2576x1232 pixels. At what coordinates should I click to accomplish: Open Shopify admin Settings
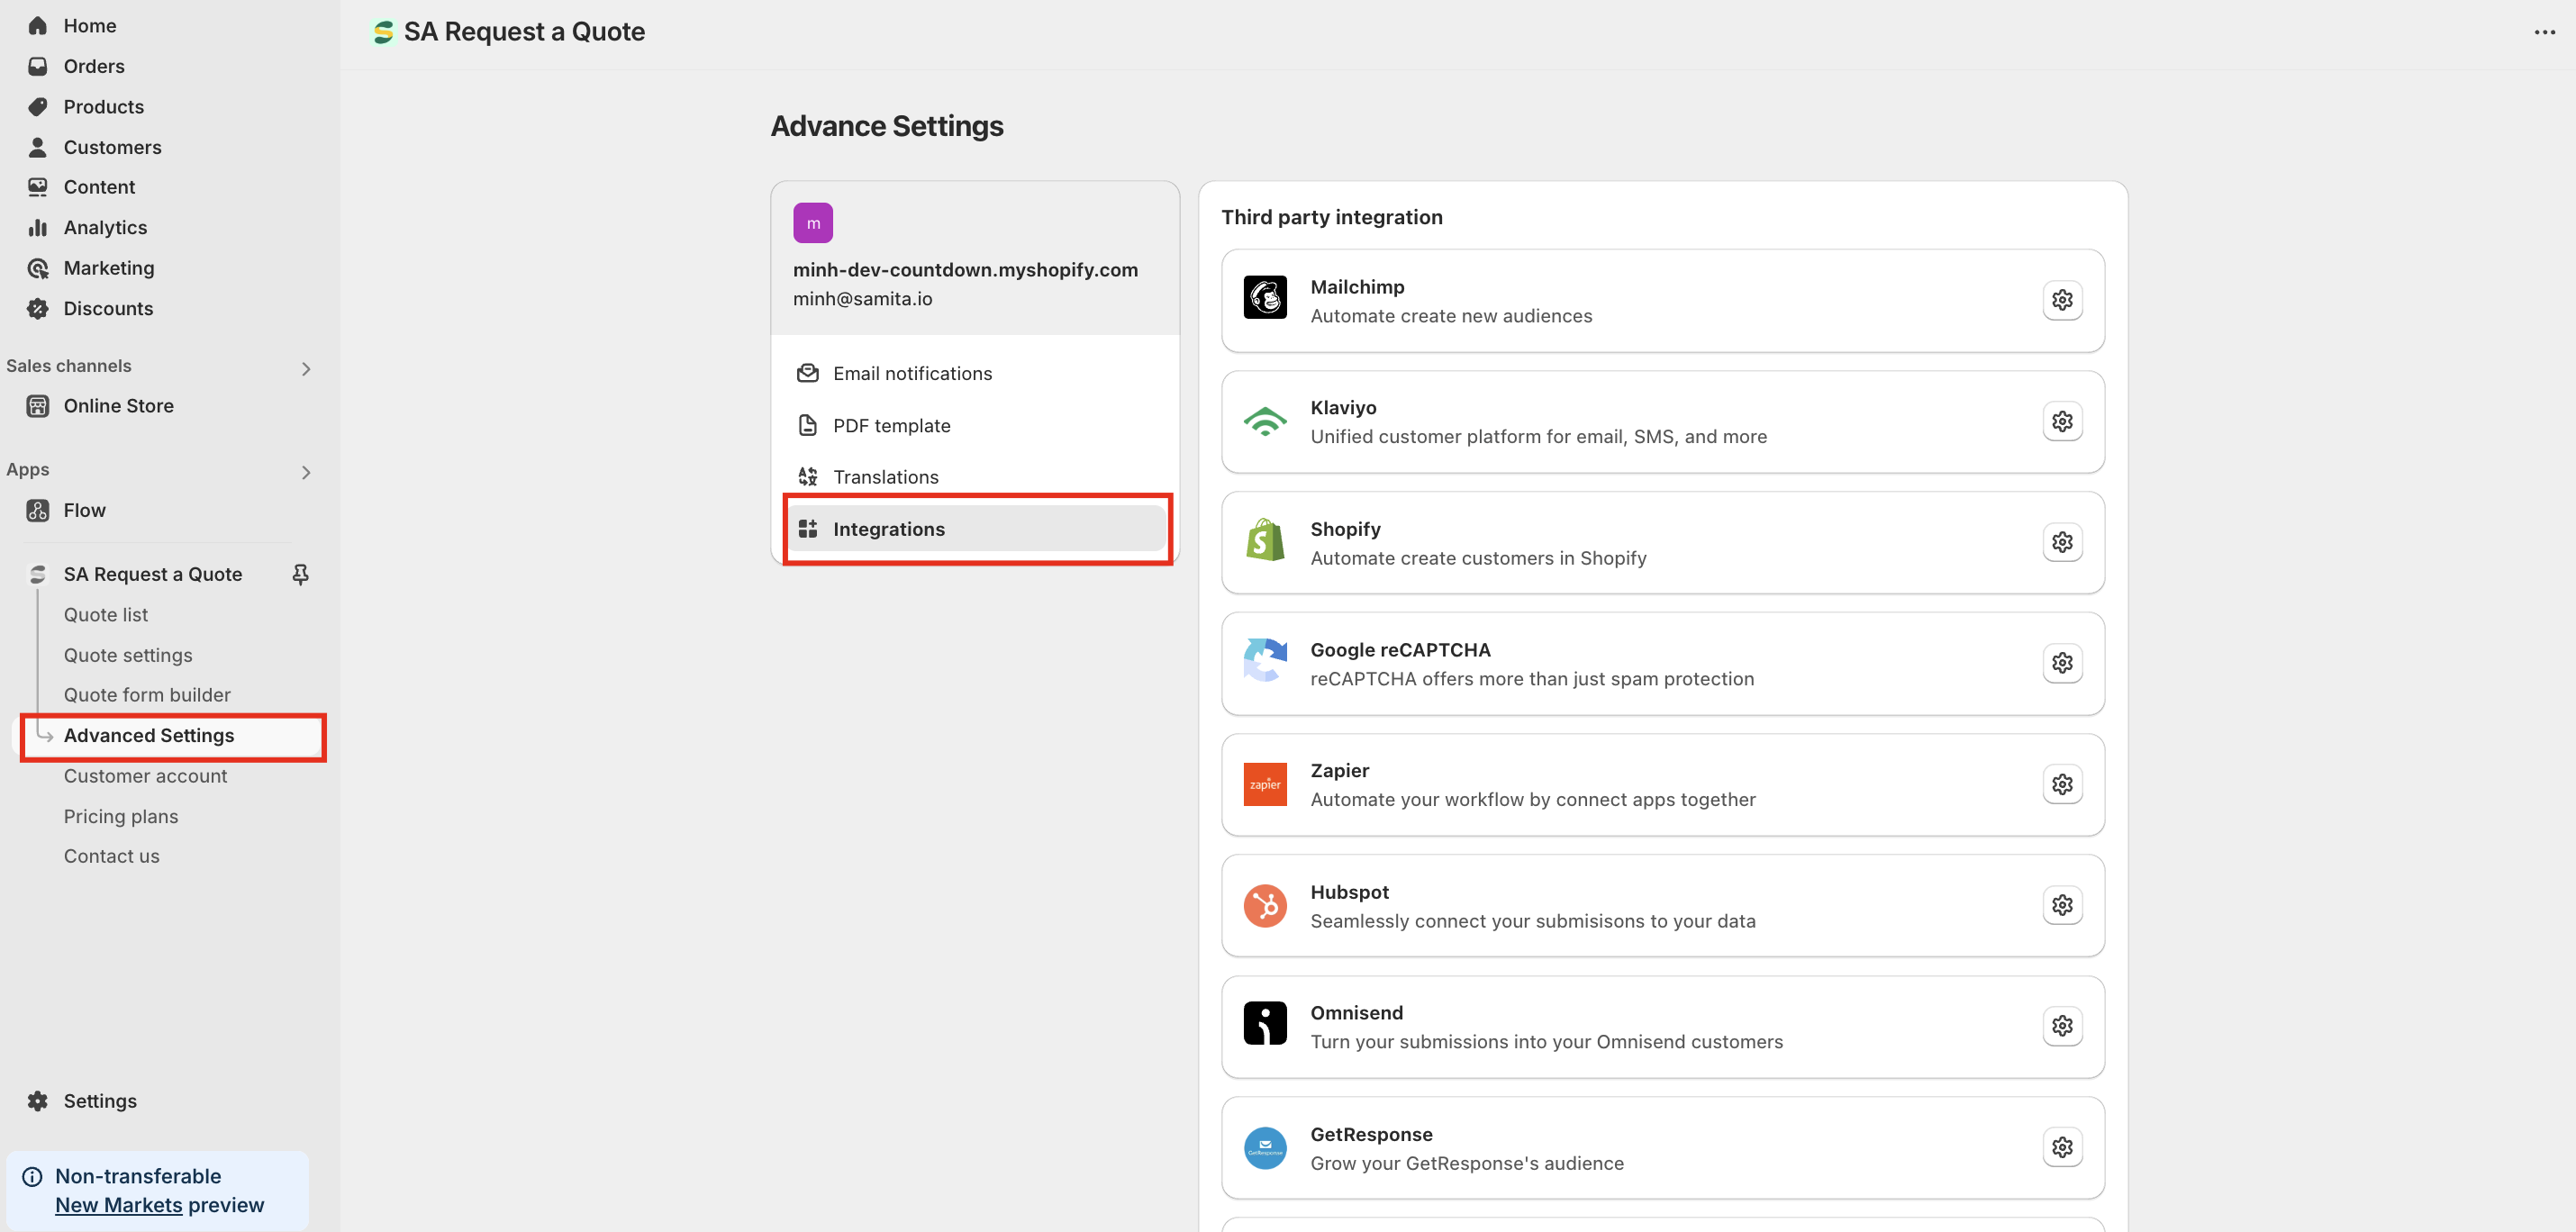[99, 1101]
